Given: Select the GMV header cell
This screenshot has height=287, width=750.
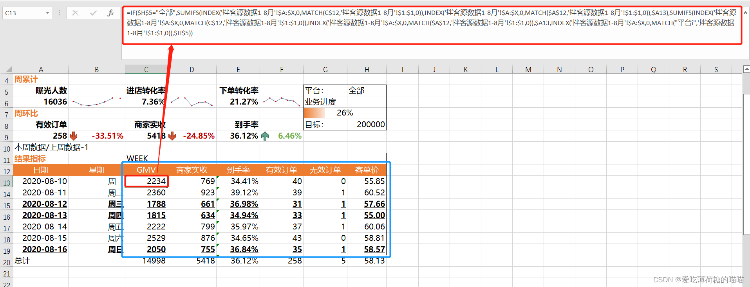Looking at the screenshot, I should [146, 170].
